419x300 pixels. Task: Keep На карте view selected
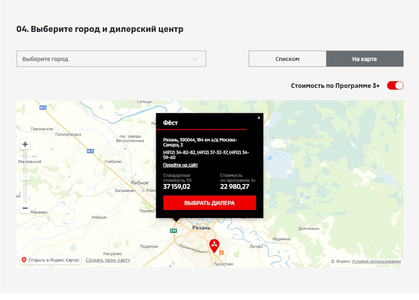click(365, 59)
